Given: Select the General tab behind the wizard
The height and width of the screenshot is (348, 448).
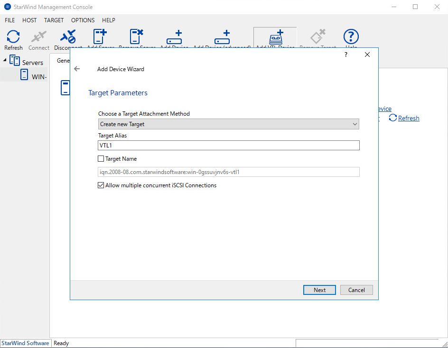Looking at the screenshot, I should pyautogui.click(x=62, y=61).
